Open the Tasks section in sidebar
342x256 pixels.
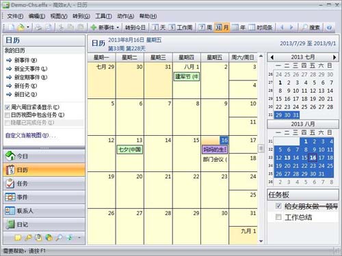pos(44,184)
